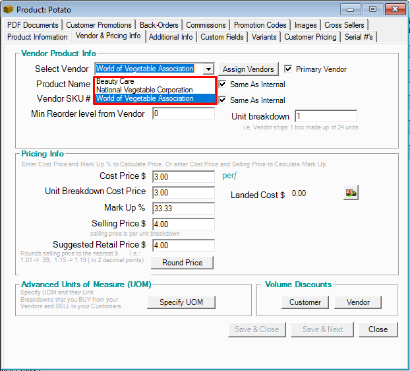The height and width of the screenshot is (371, 410).
Task: Focus the Unit breakdown input field
Action: (326, 116)
